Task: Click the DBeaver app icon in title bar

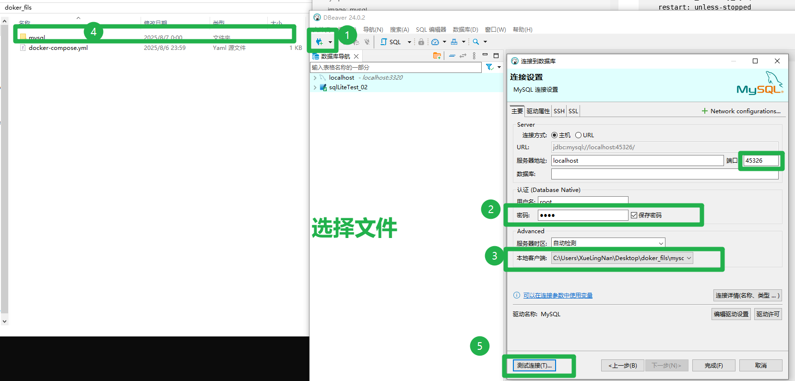Action: 317,17
